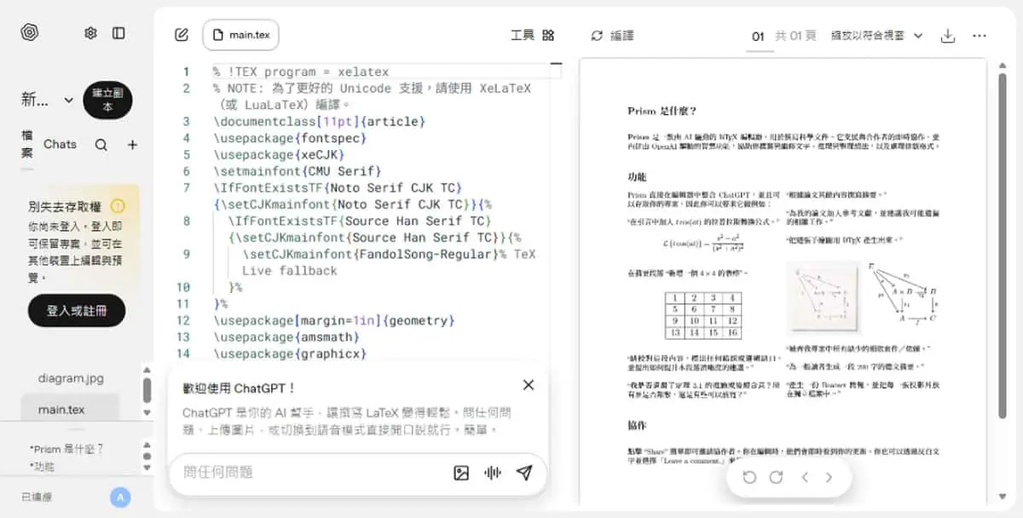Search files with the magnifier icon
Image resolution: width=1023 pixels, height=518 pixels.
click(x=101, y=145)
